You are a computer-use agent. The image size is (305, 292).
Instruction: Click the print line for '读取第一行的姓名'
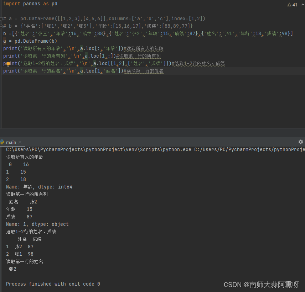click(83, 71)
